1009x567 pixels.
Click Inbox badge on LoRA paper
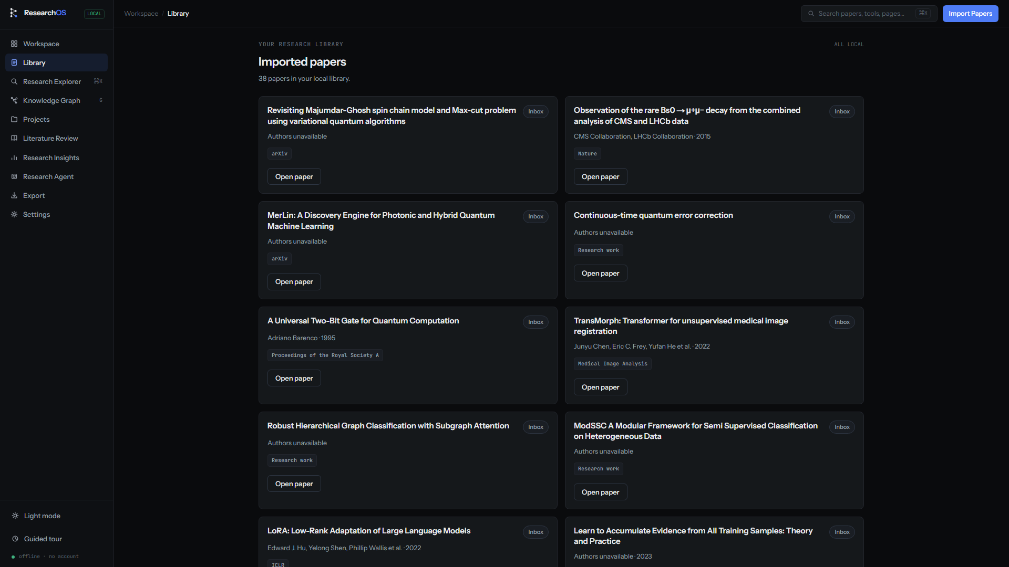pyautogui.click(x=536, y=532)
